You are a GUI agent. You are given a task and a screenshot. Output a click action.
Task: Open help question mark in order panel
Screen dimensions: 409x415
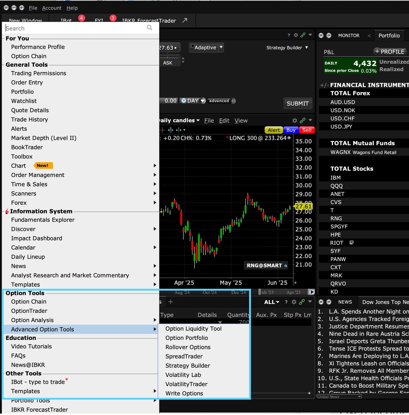click(289, 35)
